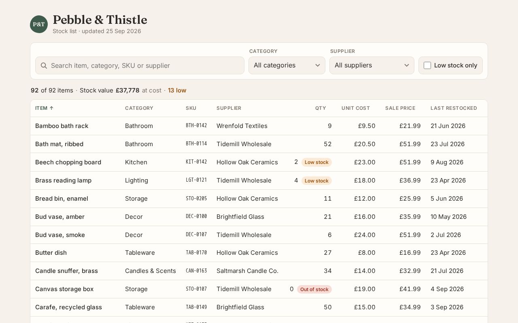Screen dimensions: 518x323
Task: Focus the search item field
Action: (x=140, y=65)
